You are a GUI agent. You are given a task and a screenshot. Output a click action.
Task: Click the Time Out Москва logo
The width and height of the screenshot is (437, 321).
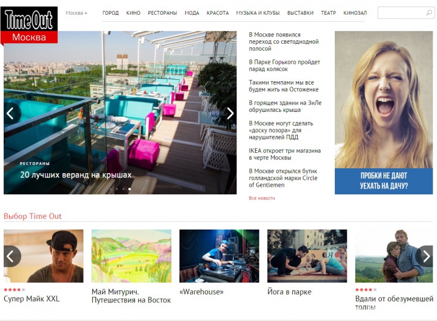click(x=29, y=25)
